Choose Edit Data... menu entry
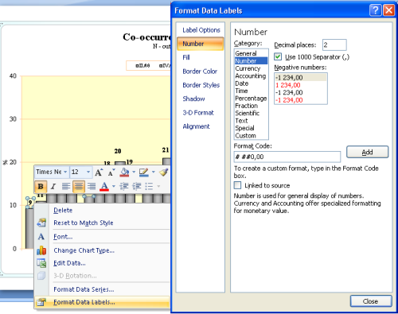Image resolution: width=398 pixels, height=314 pixels. tap(69, 263)
